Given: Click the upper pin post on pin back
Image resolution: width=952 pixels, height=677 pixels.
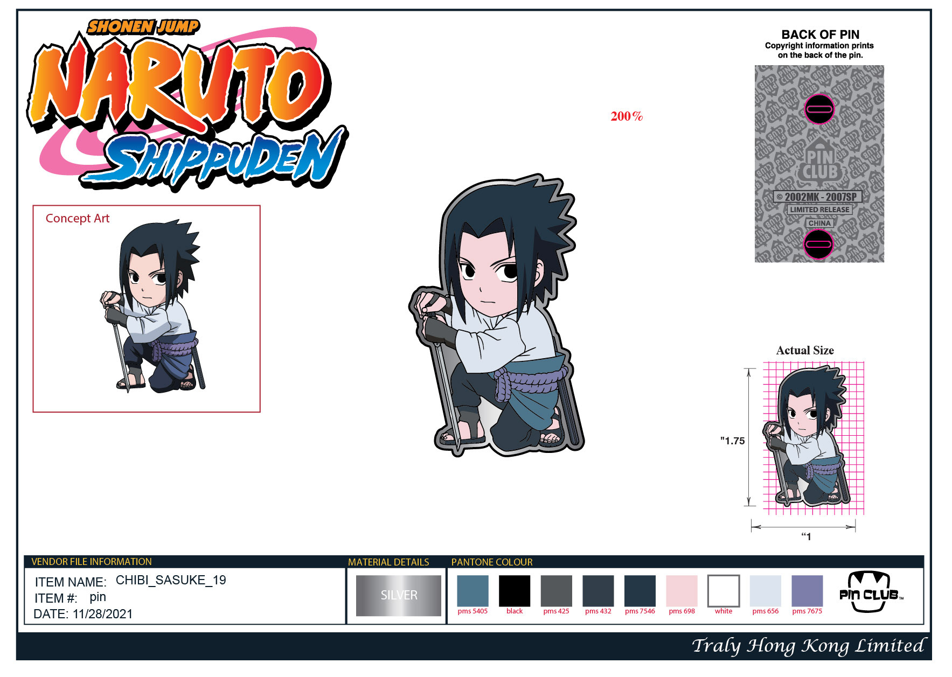Looking at the screenshot, I should [819, 109].
